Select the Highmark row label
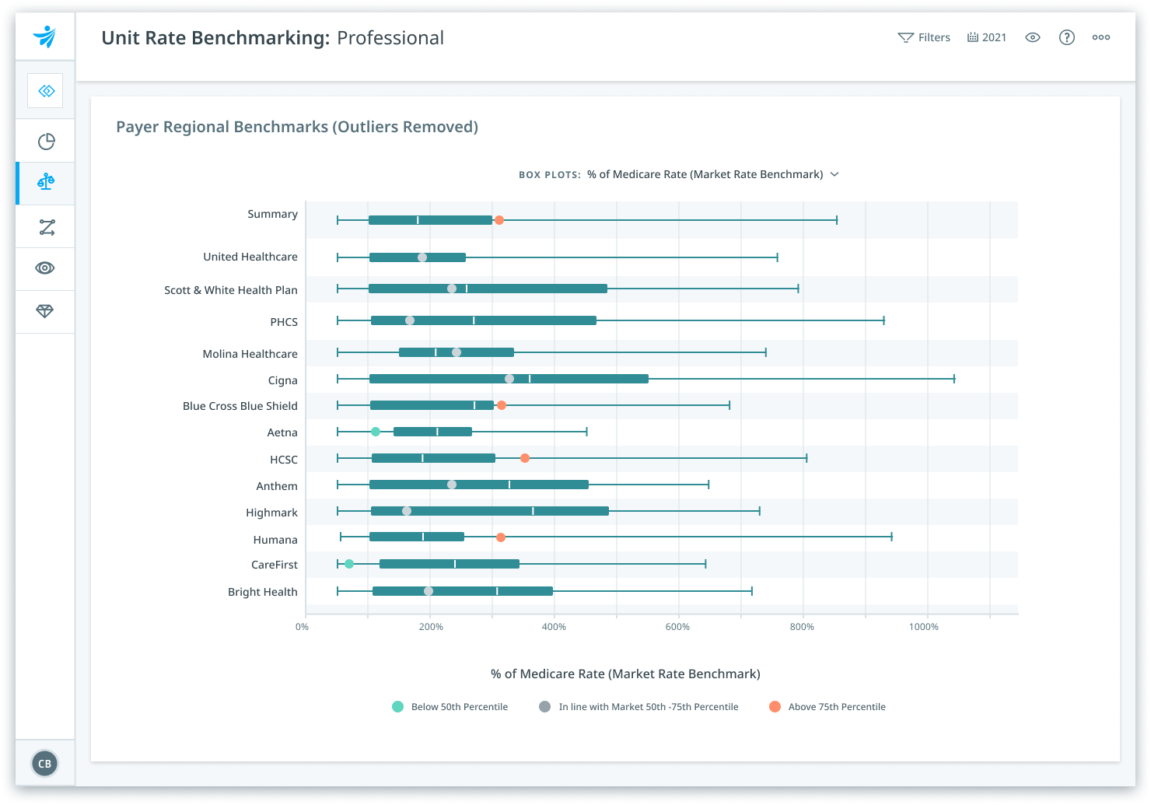 tap(271, 513)
